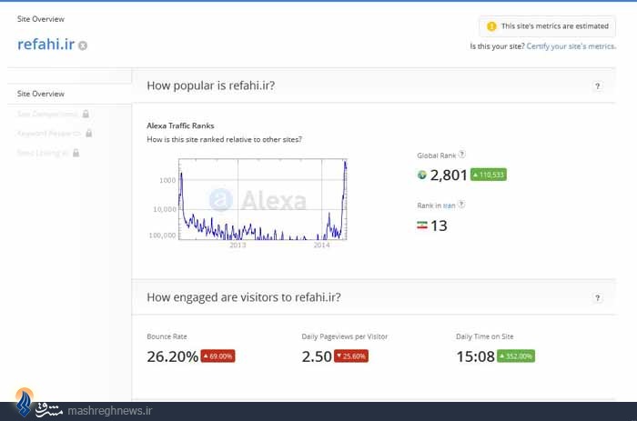Select Site Overview in the left sidebar
The width and height of the screenshot is (637, 421).
(41, 94)
